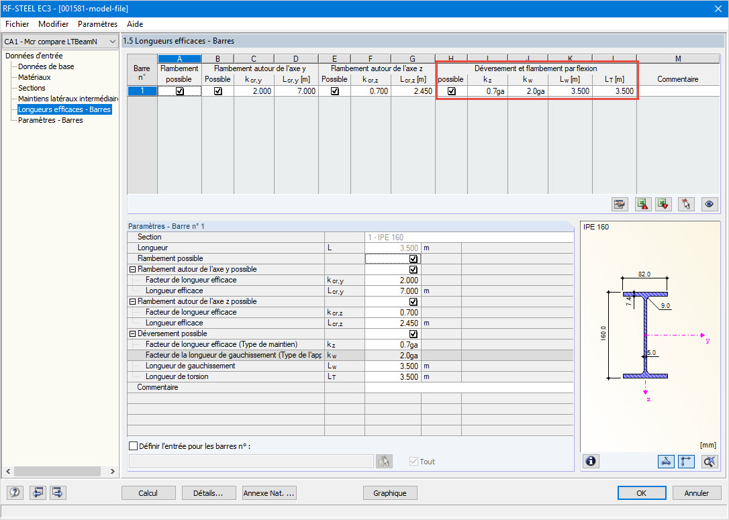
Task: Click the section dimensions display icon
Action: tap(666, 461)
